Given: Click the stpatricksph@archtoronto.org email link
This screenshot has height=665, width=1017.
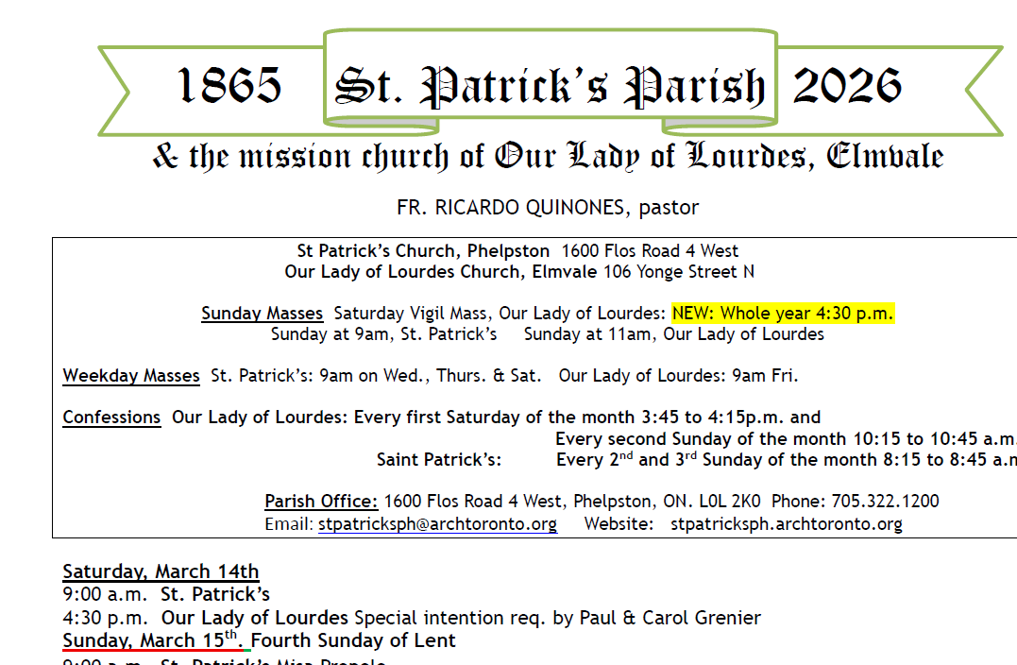Looking at the screenshot, I should pos(437,524).
